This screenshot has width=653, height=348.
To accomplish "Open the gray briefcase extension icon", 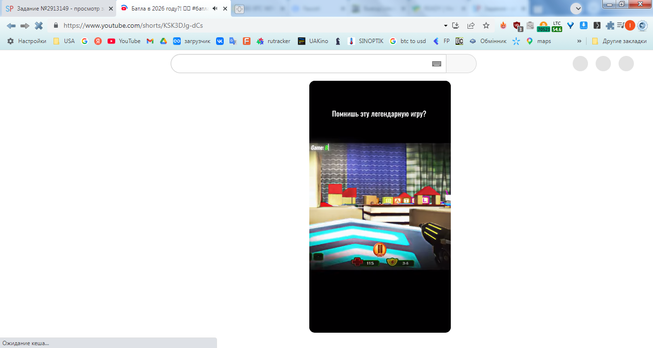I will 530,25.
